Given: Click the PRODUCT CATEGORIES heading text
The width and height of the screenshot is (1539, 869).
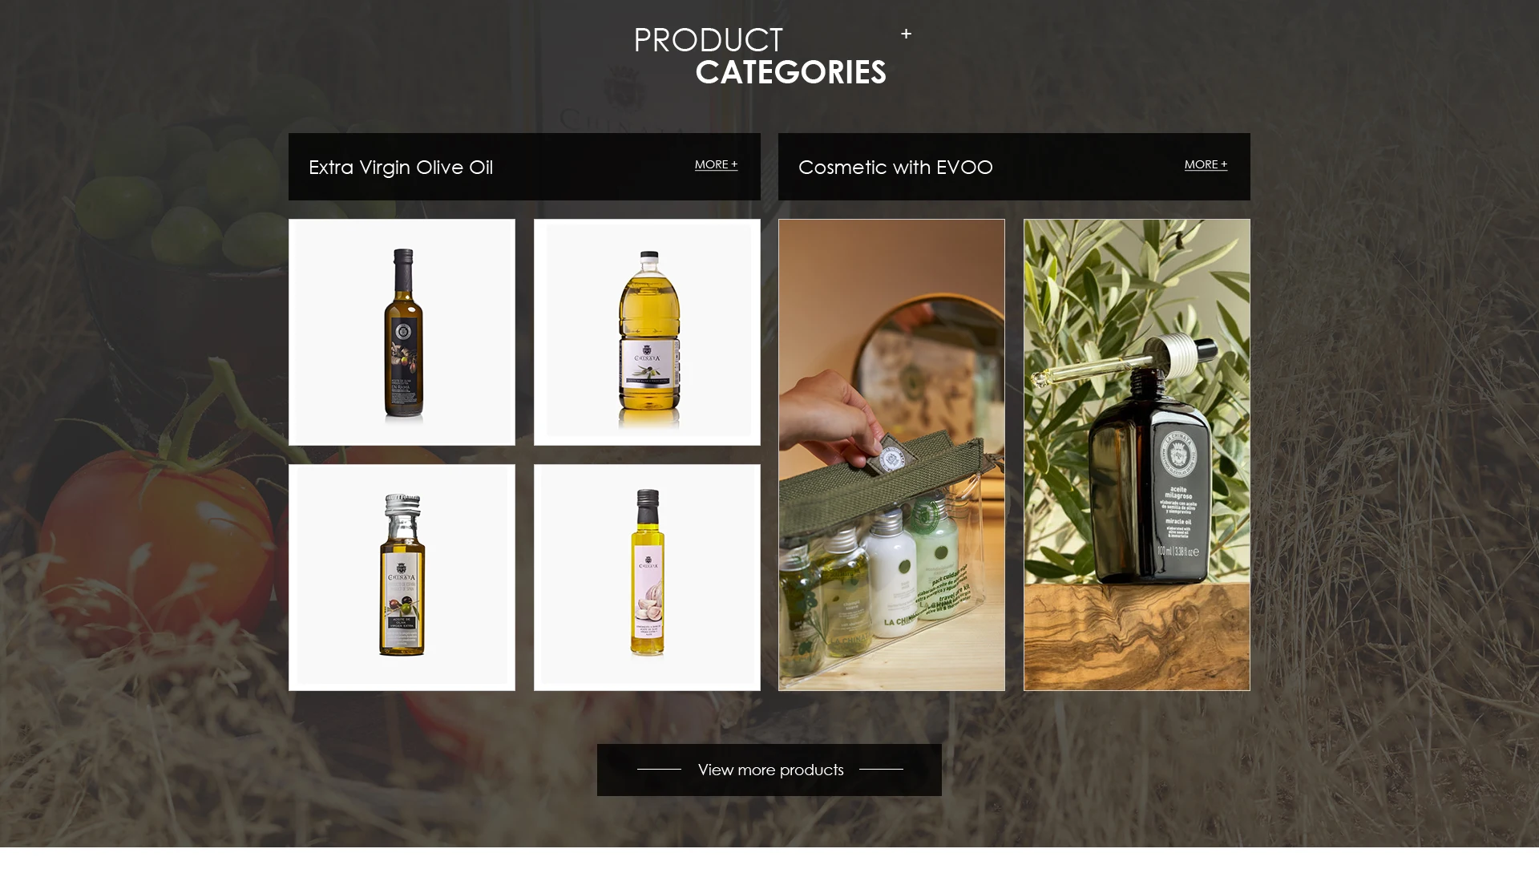Looking at the screenshot, I should [760, 56].
